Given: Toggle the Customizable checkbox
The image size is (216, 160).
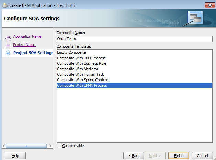Looking at the screenshot, I should coord(59,146).
